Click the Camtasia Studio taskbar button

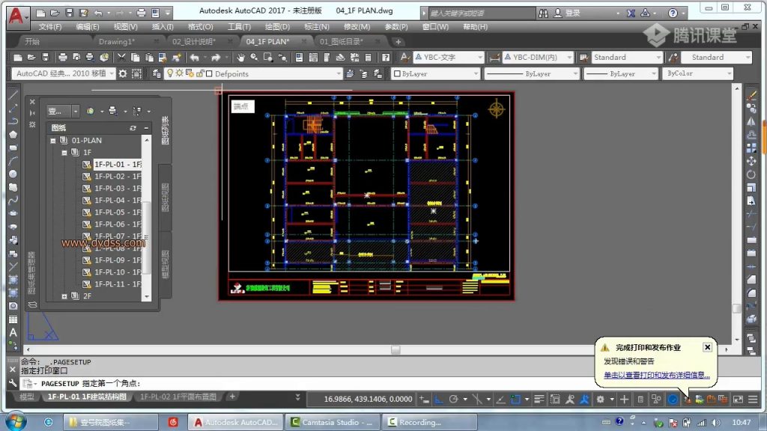coord(332,422)
